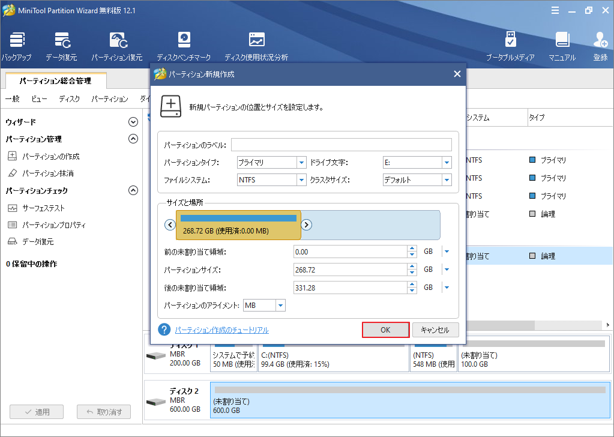Open the パーティション menu
Screen dimensions: 614x437
click(110, 99)
